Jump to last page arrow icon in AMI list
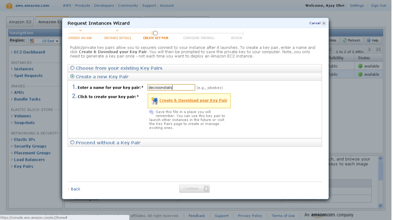This screenshot has height=220, width=393. click(378, 50)
